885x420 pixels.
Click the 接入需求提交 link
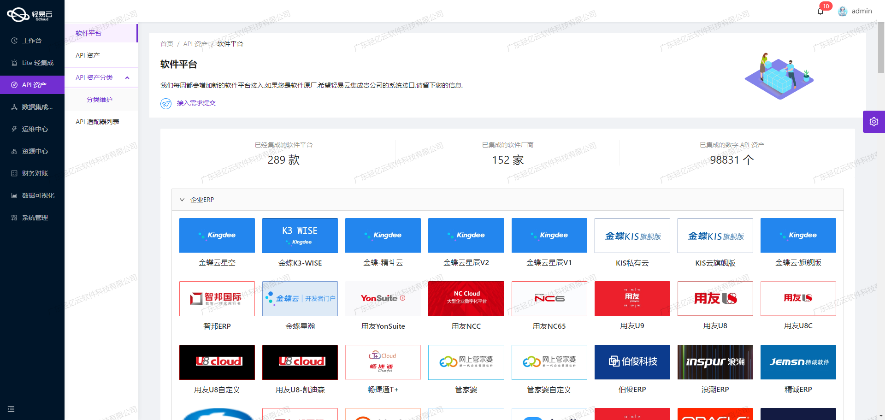tap(195, 103)
